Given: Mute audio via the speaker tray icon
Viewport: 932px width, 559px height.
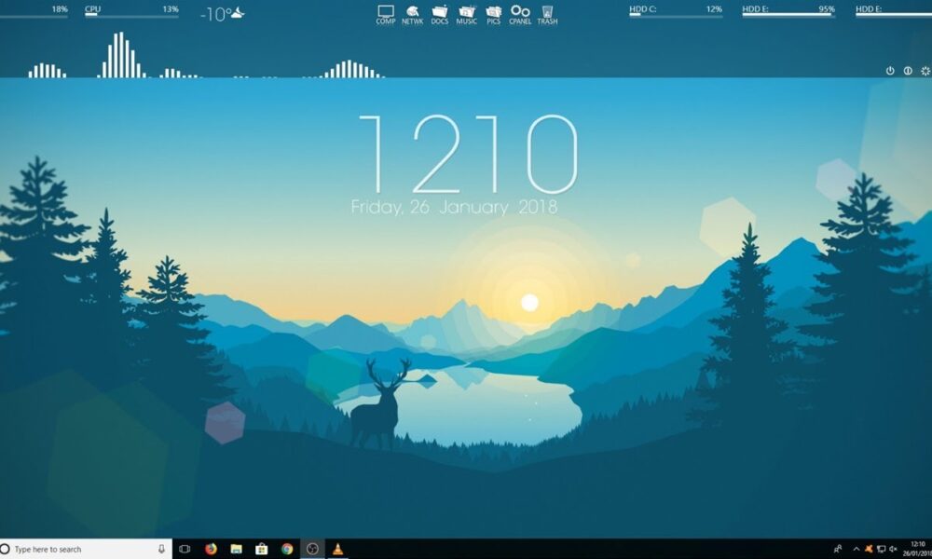Looking at the screenshot, I should point(894,549).
